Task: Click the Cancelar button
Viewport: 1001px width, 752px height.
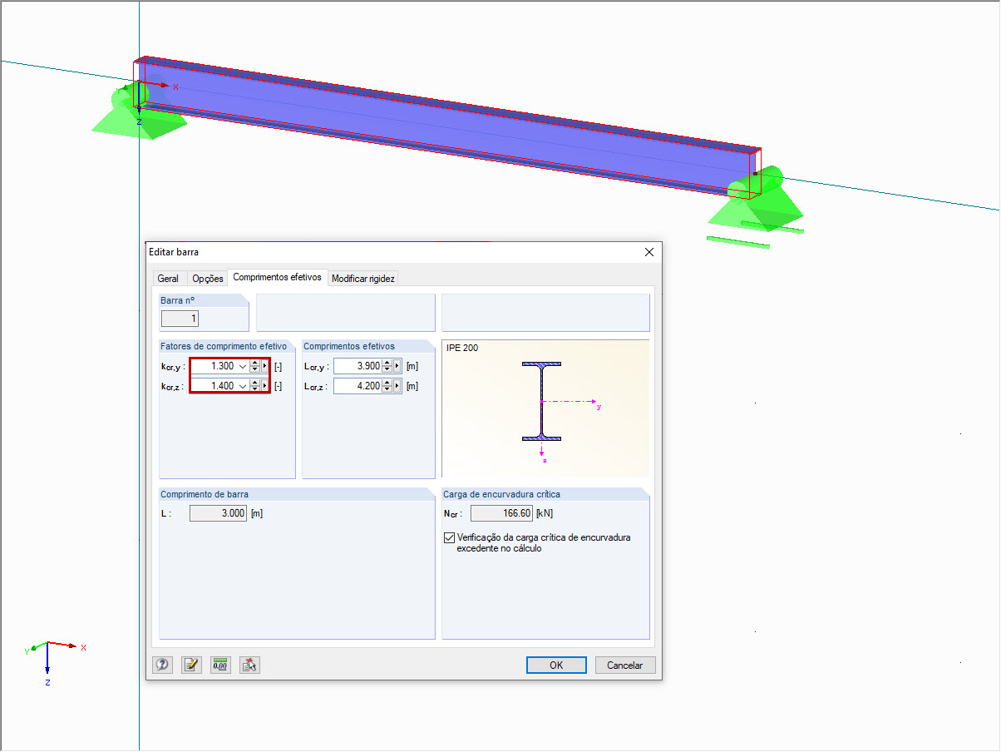Action: click(625, 665)
